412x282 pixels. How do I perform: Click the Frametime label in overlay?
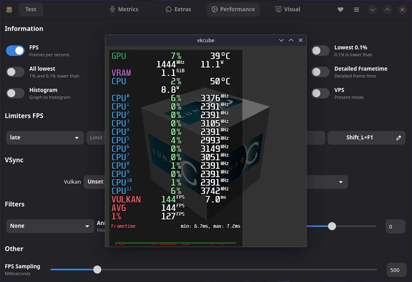(x=123, y=226)
